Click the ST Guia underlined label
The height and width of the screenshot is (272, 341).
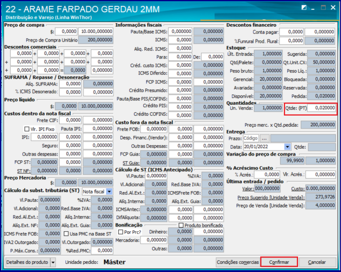click(131, 163)
